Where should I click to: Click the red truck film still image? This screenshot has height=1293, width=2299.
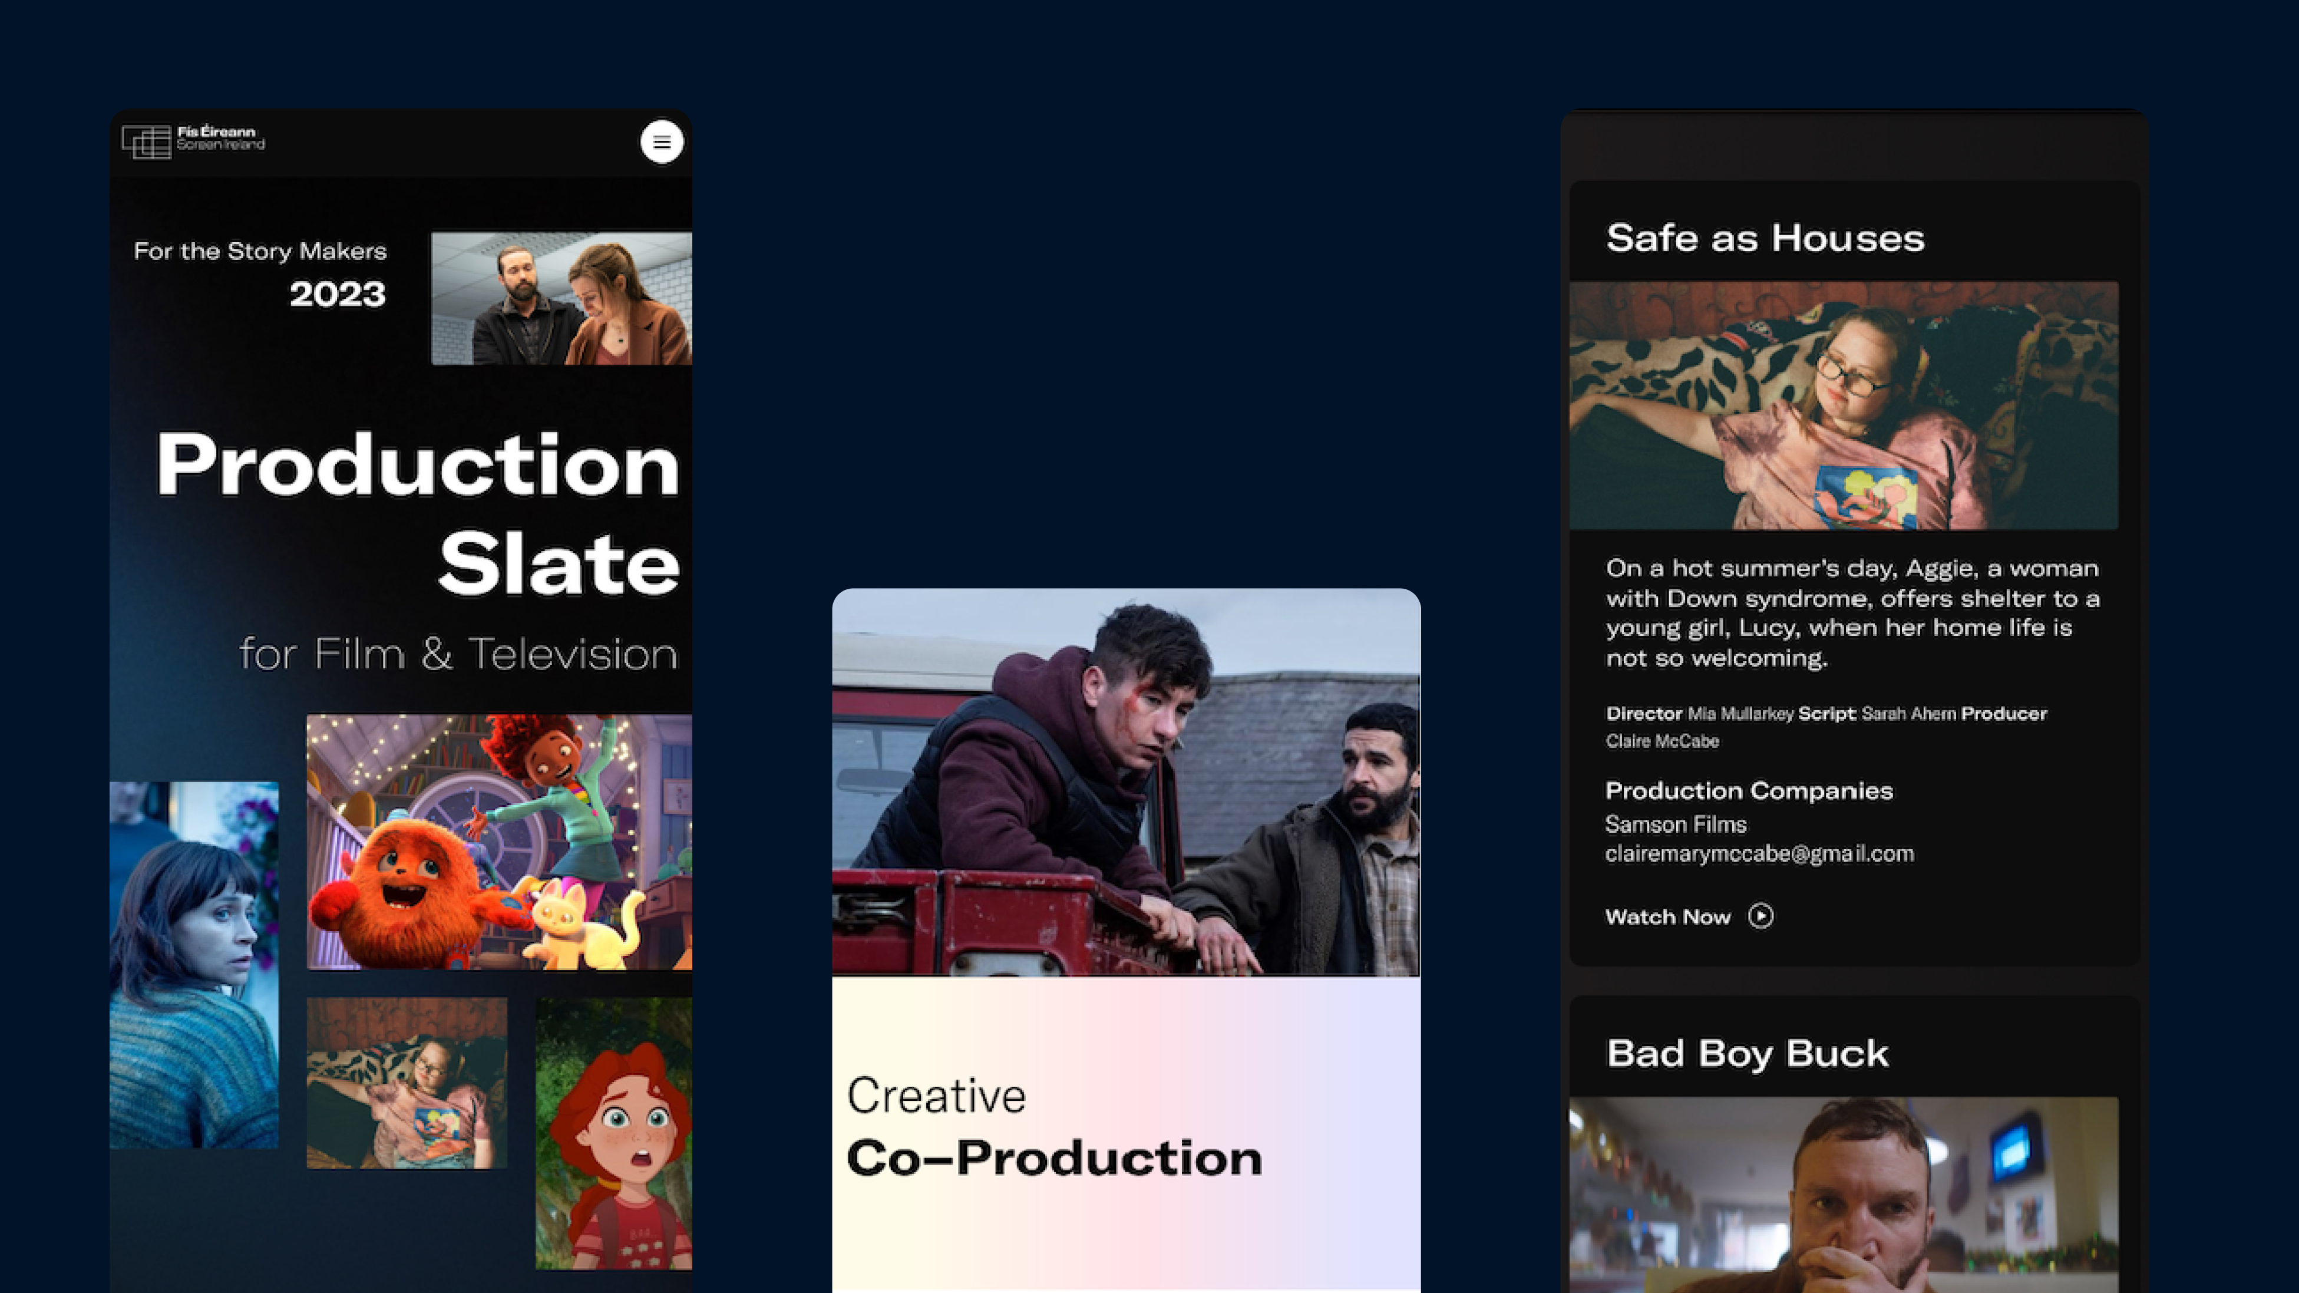[1125, 782]
